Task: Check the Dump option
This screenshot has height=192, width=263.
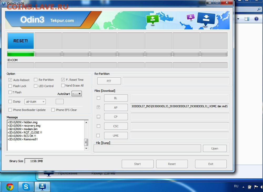Action: (x=10, y=101)
